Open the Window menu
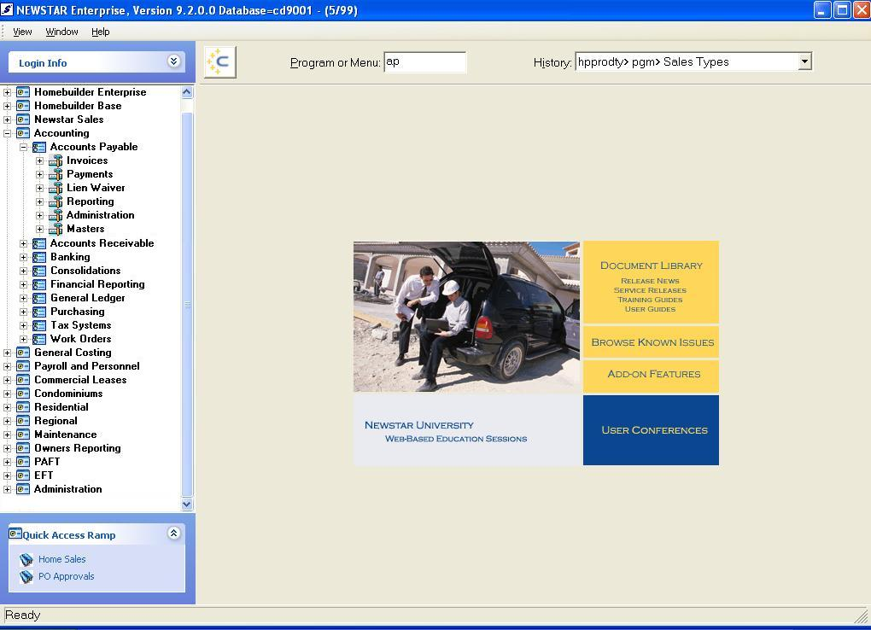Screen dimensions: 871x630 click(61, 32)
